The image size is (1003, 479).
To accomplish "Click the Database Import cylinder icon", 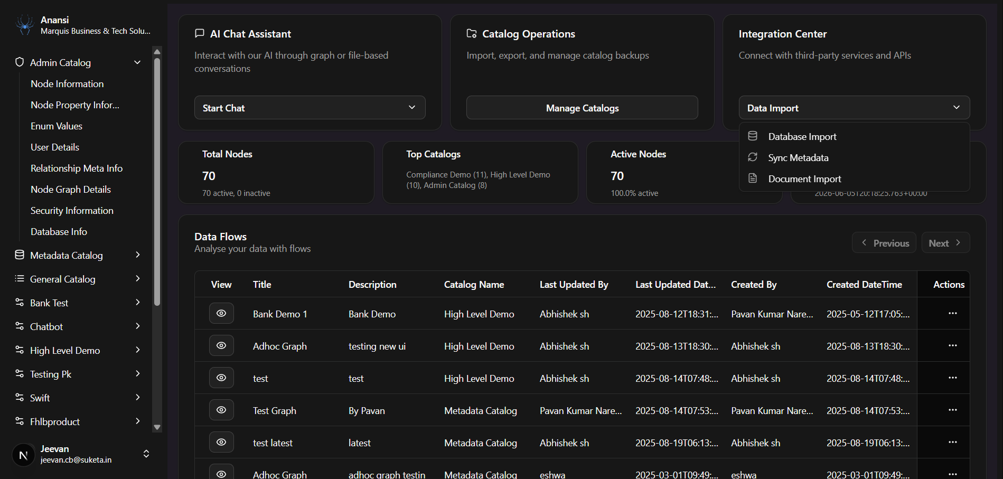I will (753, 136).
